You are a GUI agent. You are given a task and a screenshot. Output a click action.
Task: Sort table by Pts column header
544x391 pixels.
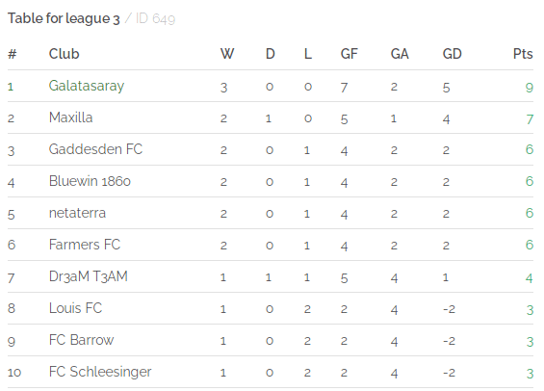523,54
